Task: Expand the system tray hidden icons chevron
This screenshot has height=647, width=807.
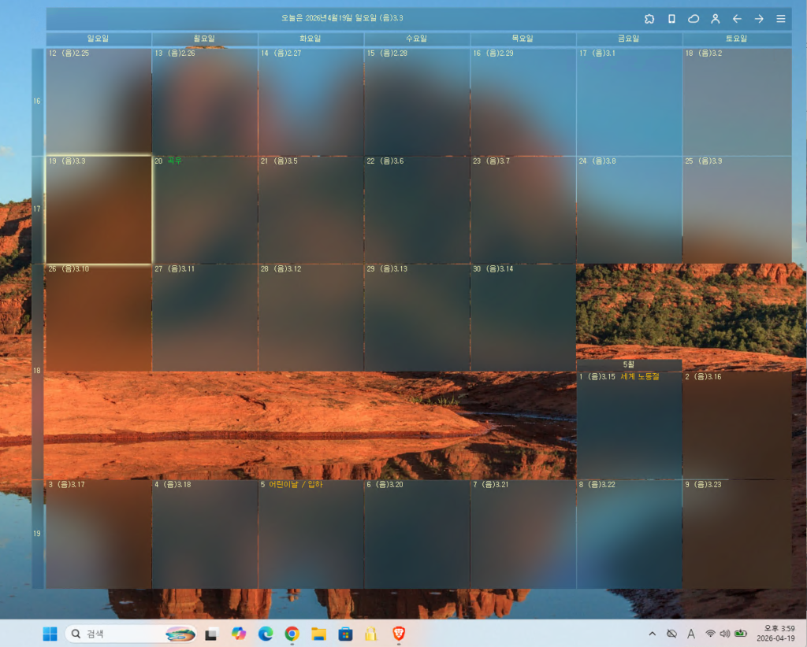Action: click(652, 634)
